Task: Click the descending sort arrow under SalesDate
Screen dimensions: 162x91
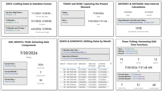Action: pyautogui.click(x=79, y=67)
